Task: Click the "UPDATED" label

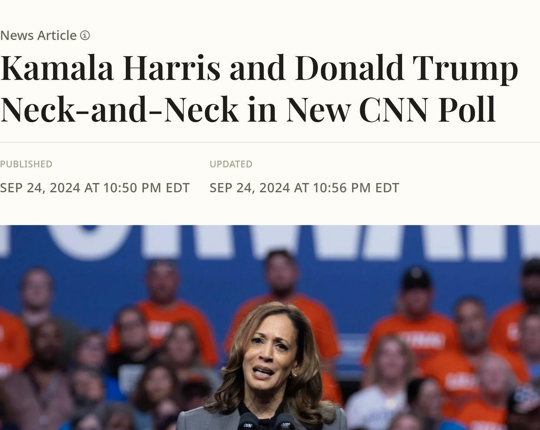Action: click(231, 164)
